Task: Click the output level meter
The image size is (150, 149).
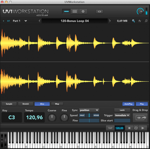Action: [x=146, y=11]
